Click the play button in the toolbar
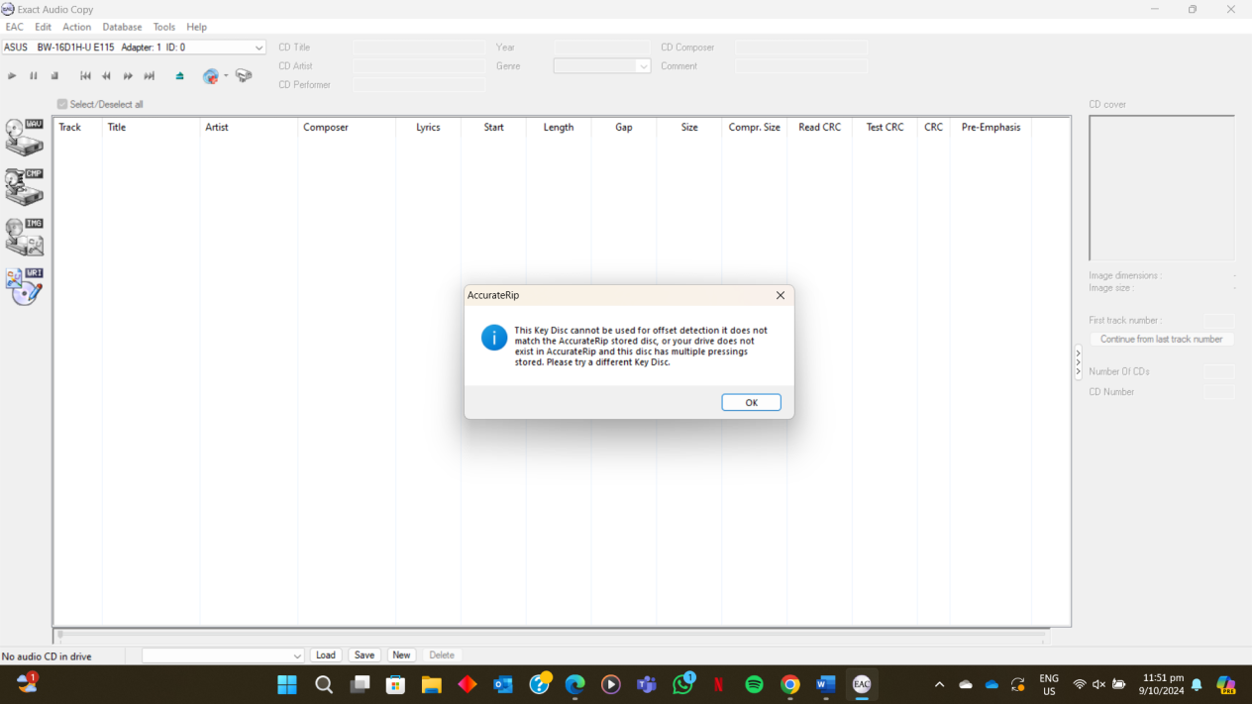 (x=12, y=76)
